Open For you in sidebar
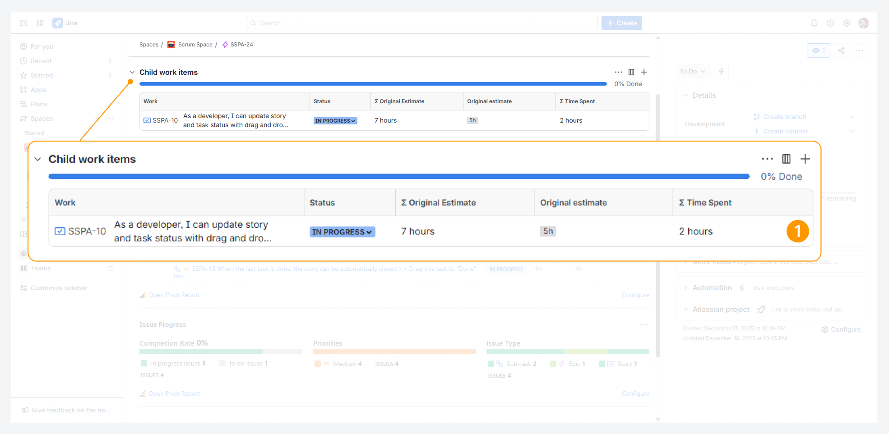Screen dimensions: 889x434 (42, 46)
